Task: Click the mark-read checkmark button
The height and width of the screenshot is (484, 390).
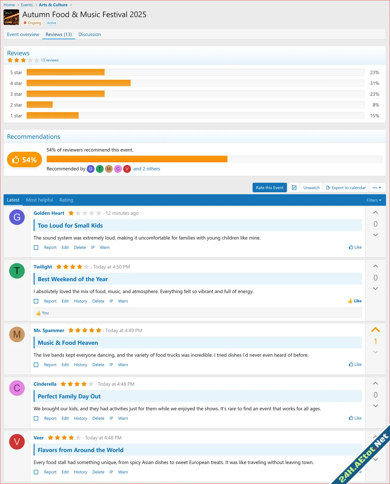Action: coord(294,188)
